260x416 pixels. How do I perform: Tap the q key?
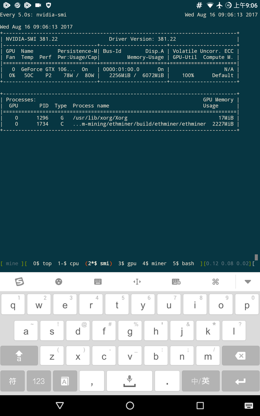click(x=13, y=304)
